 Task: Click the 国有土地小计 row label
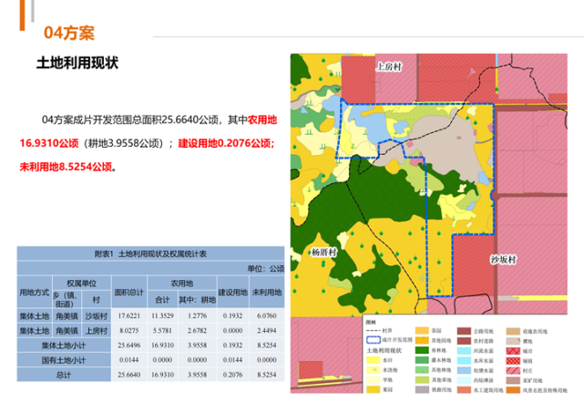tap(64, 360)
